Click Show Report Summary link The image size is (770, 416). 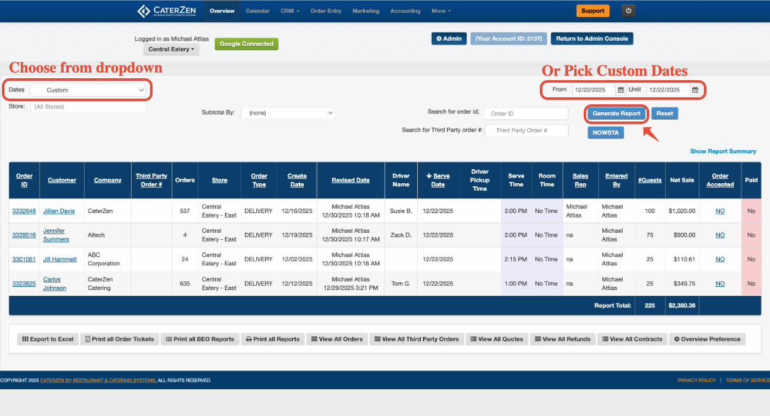[723, 151]
